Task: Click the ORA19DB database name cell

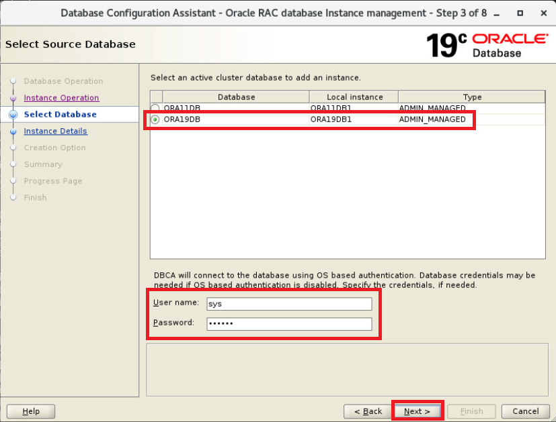Action: [x=236, y=119]
